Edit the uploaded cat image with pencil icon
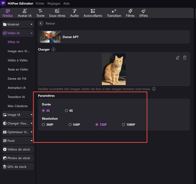This screenshot has height=184, width=196. [x=178, y=58]
